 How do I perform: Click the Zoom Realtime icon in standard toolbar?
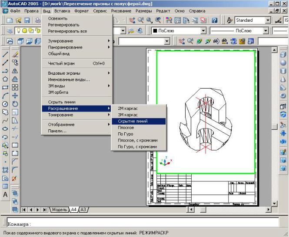click(x=141, y=20)
